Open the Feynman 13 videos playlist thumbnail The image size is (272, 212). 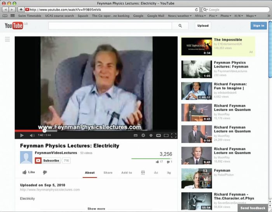pyautogui.click(x=197, y=178)
